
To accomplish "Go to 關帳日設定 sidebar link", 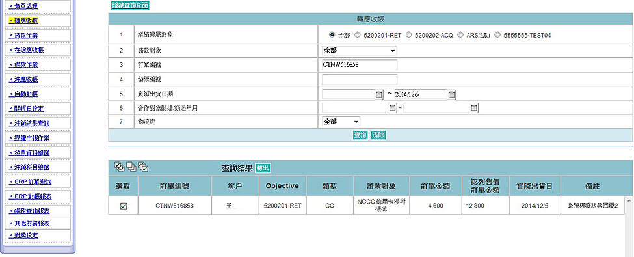I will pyautogui.click(x=26, y=109).
